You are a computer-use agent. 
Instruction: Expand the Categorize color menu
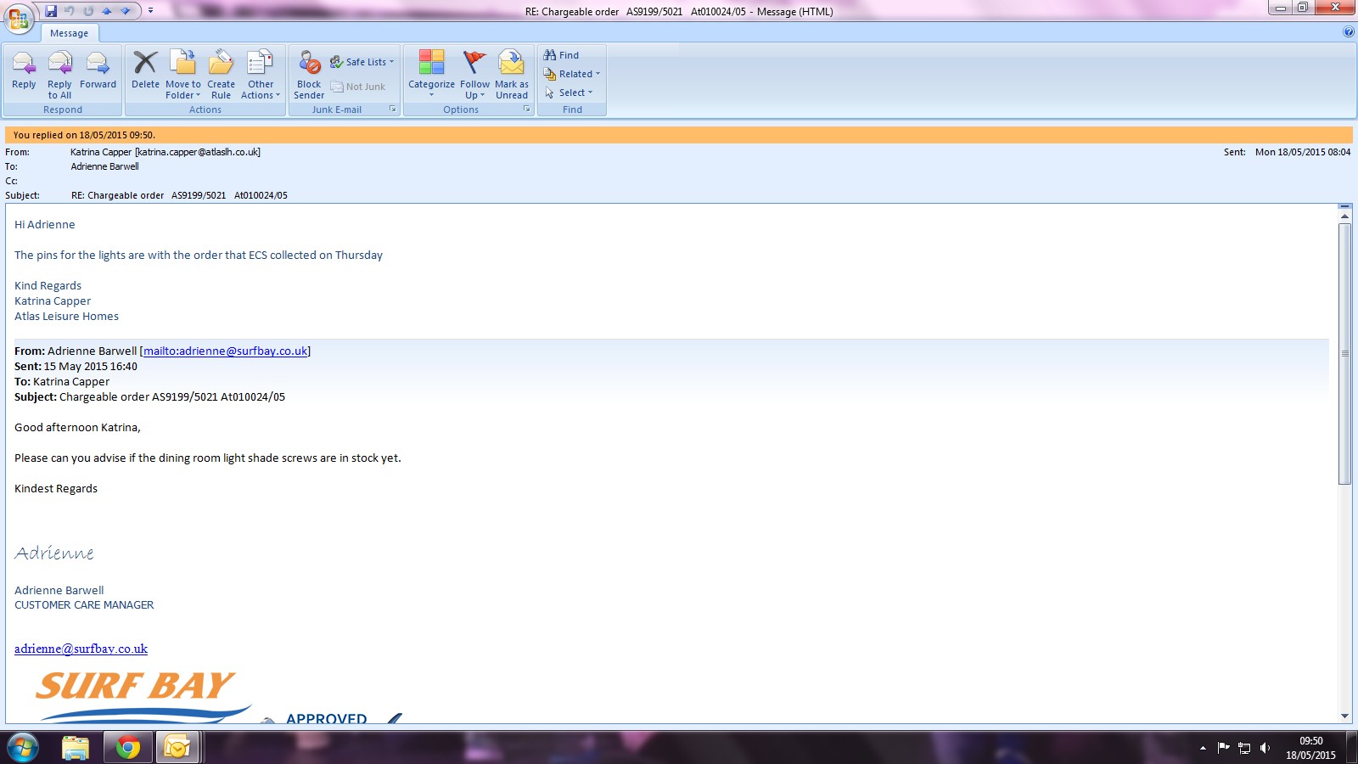coord(431,73)
